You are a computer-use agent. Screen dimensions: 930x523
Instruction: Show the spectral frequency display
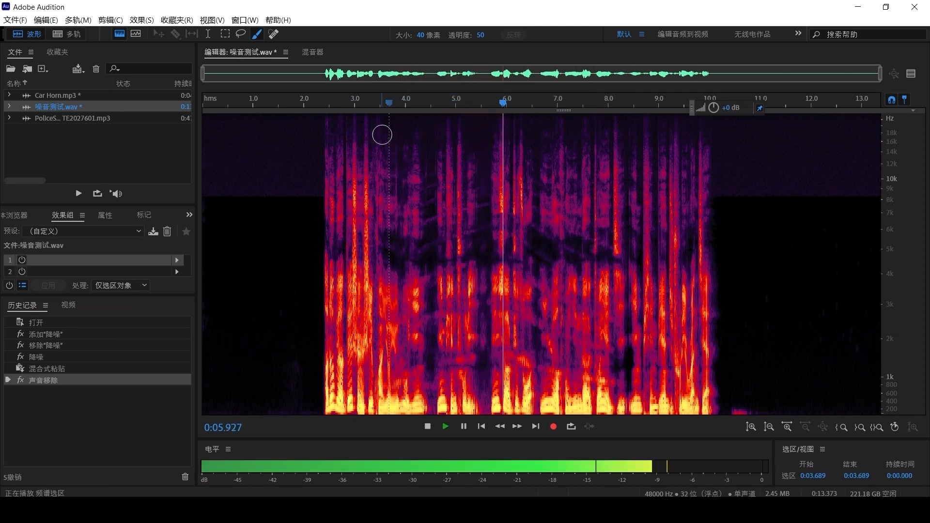119,34
